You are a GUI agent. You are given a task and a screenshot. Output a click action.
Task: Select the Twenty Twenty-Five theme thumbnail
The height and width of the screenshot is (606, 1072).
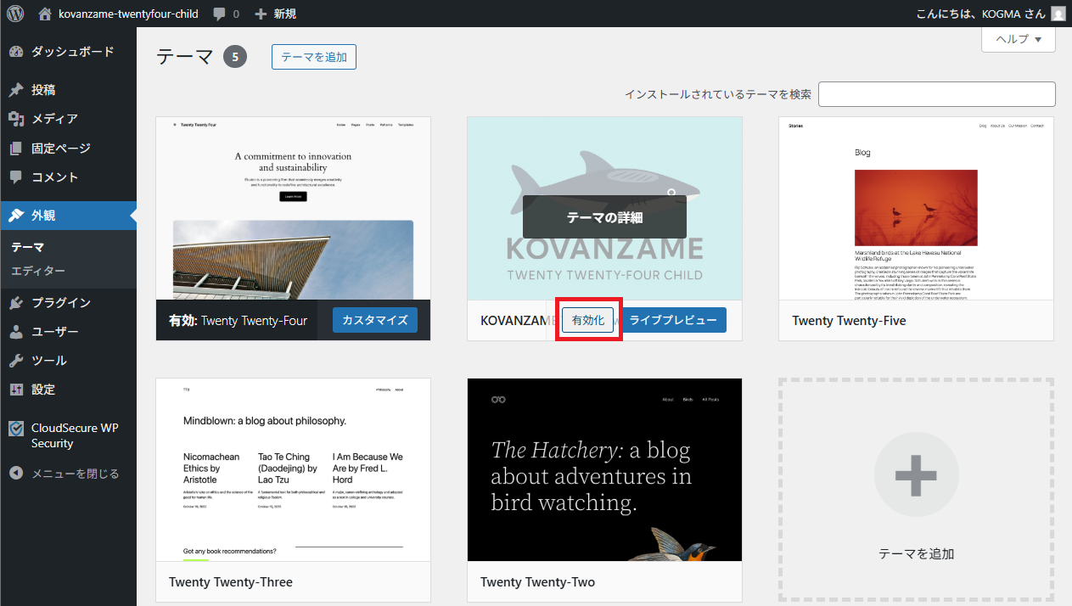coord(916,209)
